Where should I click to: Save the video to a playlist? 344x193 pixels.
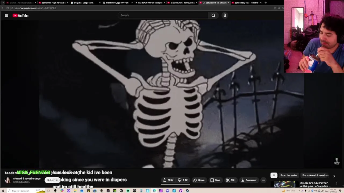[215, 180]
